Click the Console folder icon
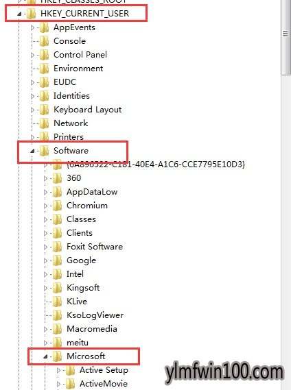Screen dimensions: 291x390 click(x=45, y=41)
